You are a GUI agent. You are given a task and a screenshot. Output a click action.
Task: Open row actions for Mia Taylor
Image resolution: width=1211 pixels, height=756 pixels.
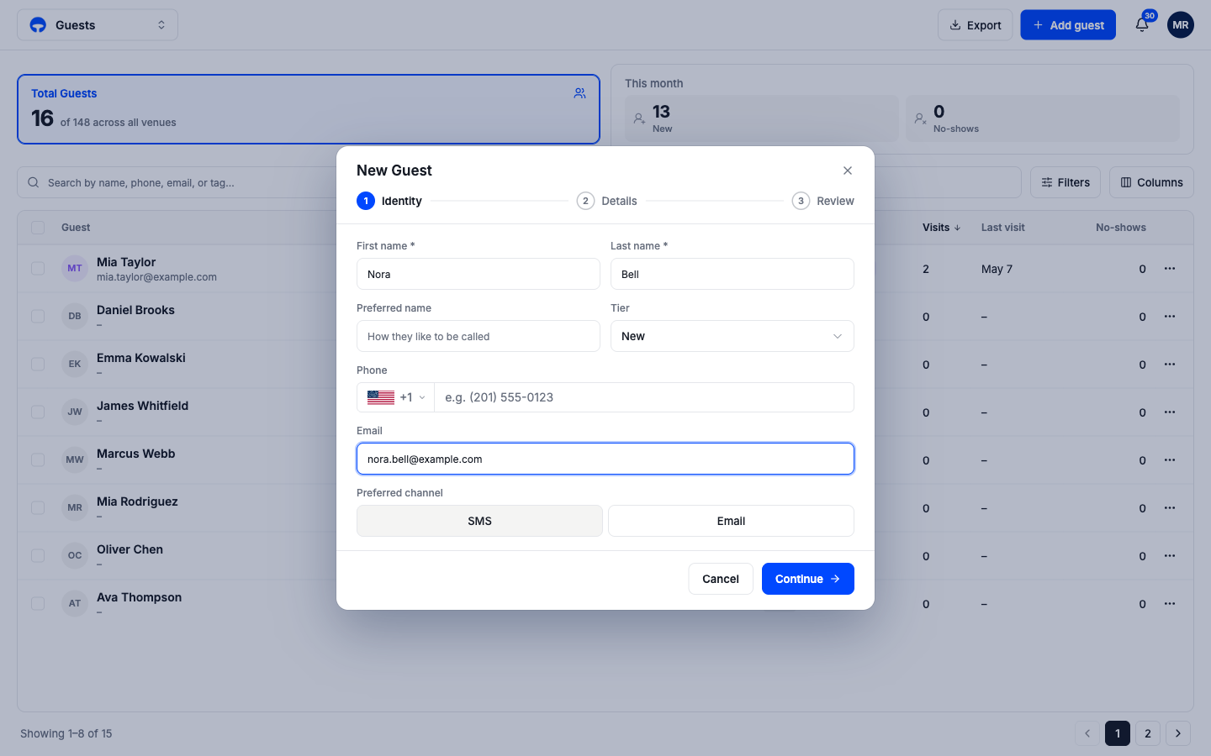point(1170,269)
